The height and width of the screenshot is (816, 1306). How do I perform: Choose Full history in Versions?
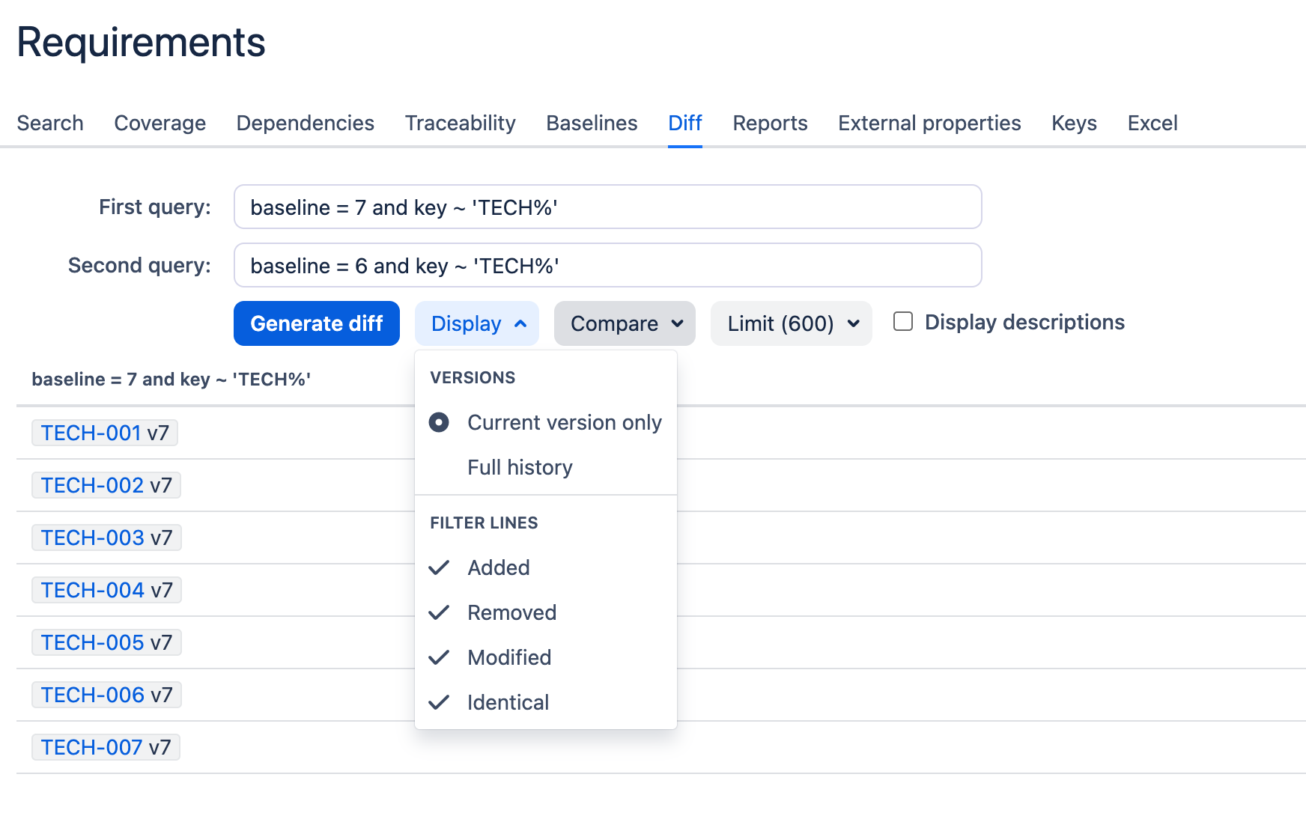pos(520,468)
